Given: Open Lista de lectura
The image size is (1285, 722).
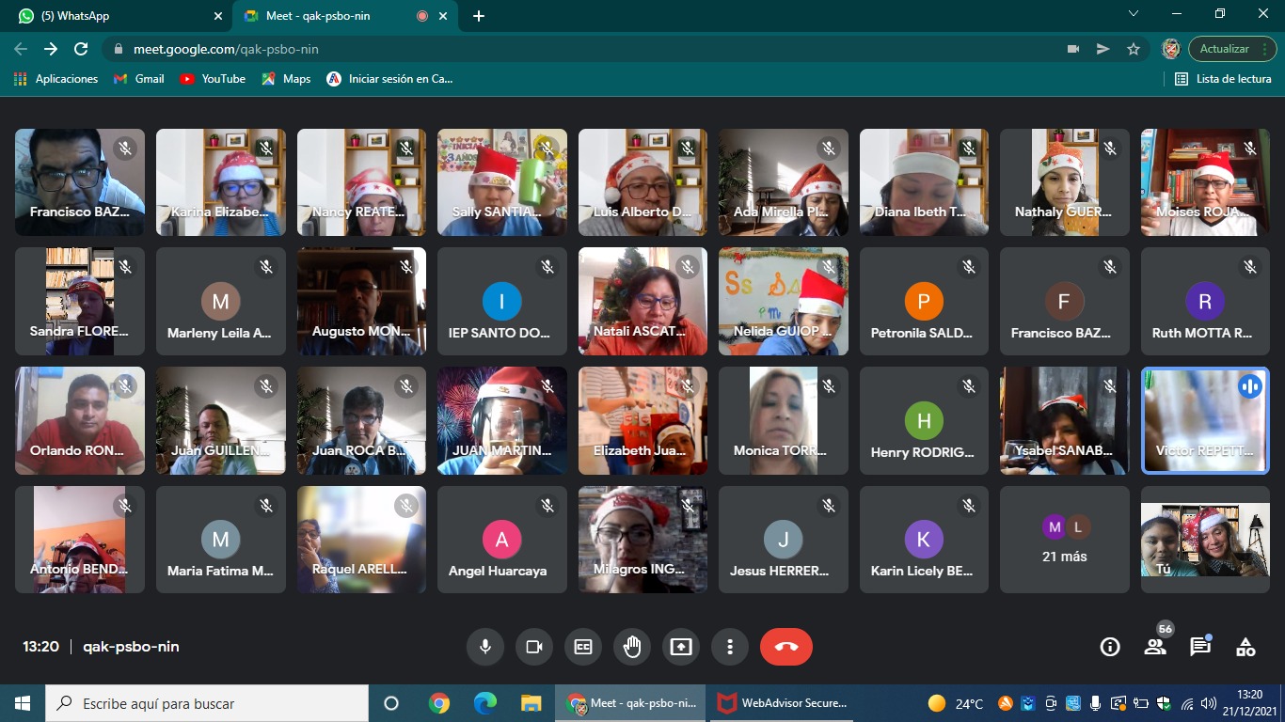Looking at the screenshot, I should tap(1223, 79).
